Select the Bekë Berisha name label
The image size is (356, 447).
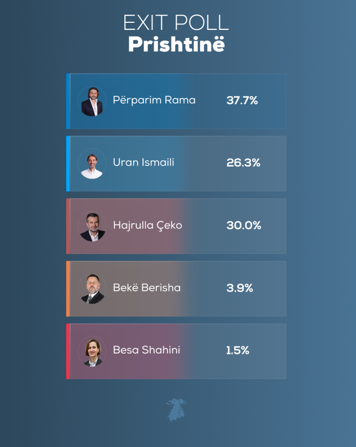click(x=147, y=288)
